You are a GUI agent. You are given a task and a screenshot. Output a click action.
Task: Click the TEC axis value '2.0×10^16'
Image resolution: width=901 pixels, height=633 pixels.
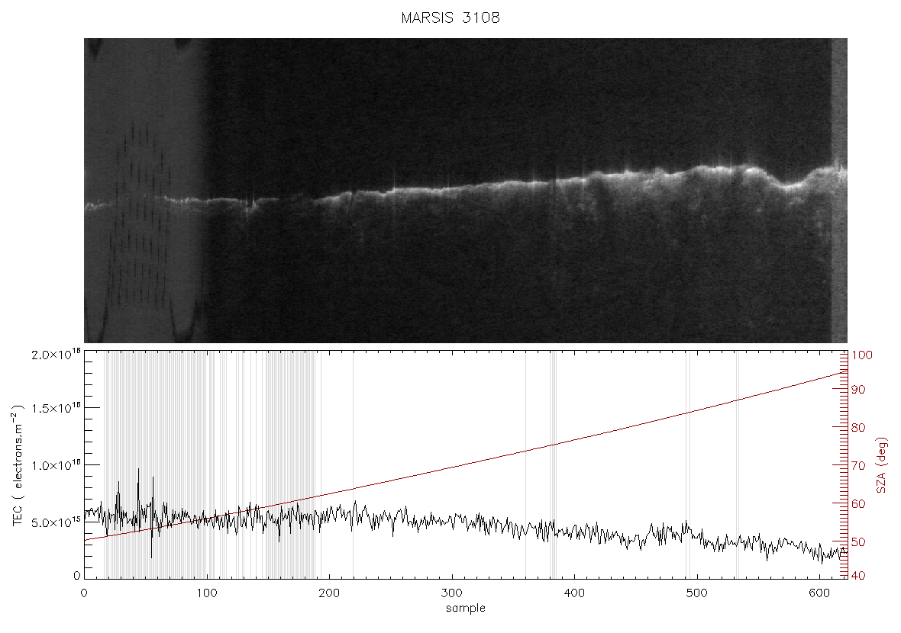[56, 354]
